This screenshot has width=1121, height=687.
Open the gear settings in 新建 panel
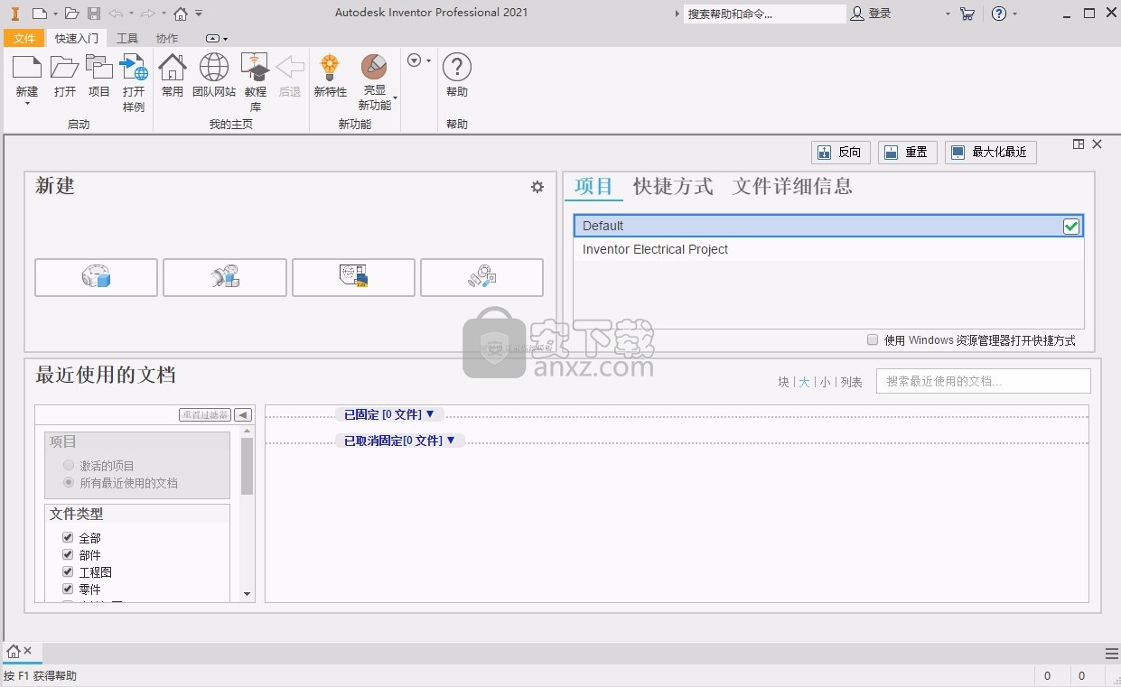coord(537,187)
